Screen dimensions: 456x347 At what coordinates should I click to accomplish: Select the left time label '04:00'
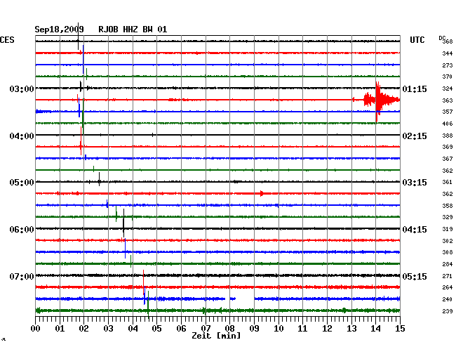22,136
